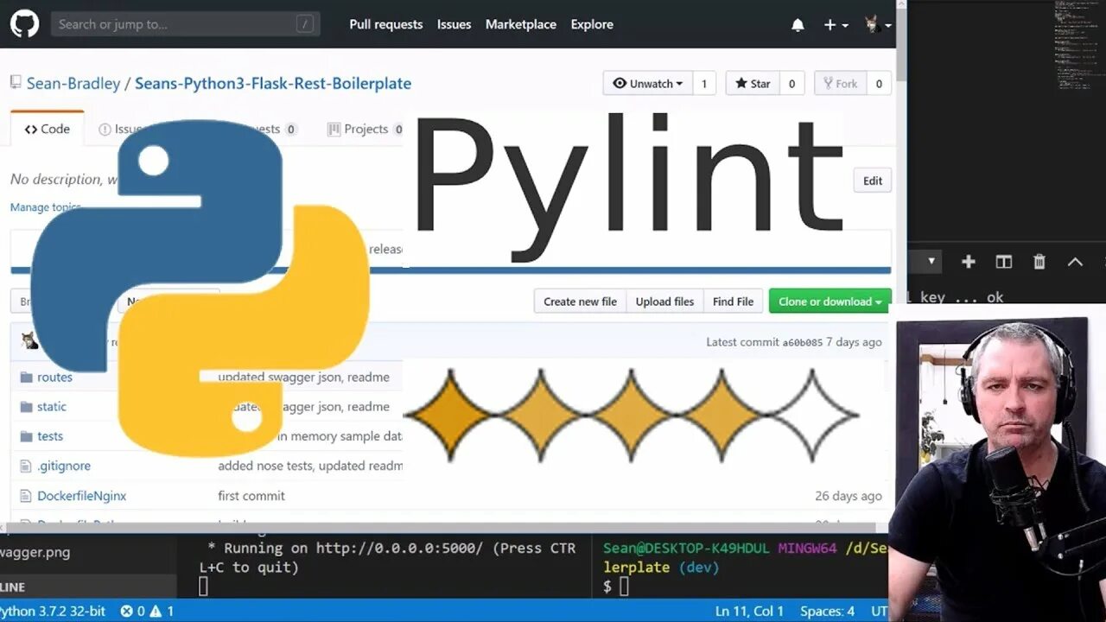Click the Flask server terminal pane
Viewport: 1106px width, 622px height.
[x=385, y=566]
